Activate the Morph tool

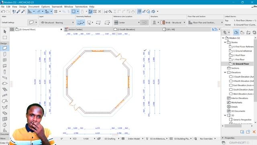(5, 125)
